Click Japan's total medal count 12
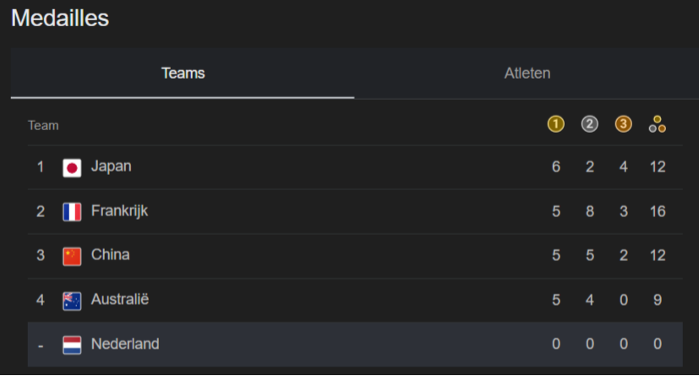The height and width of the screenshot is (376, 699). pos(658,167)
